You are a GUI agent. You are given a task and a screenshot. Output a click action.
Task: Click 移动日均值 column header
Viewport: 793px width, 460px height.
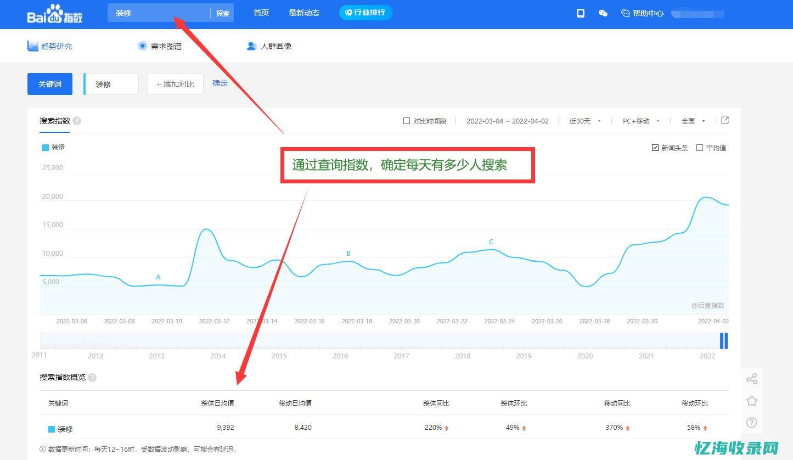[x=295, y=403]
